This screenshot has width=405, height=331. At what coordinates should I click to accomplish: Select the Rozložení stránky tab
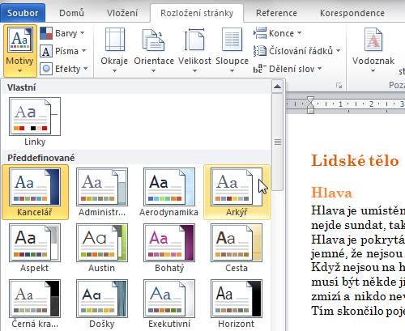(x=197, y=13)
